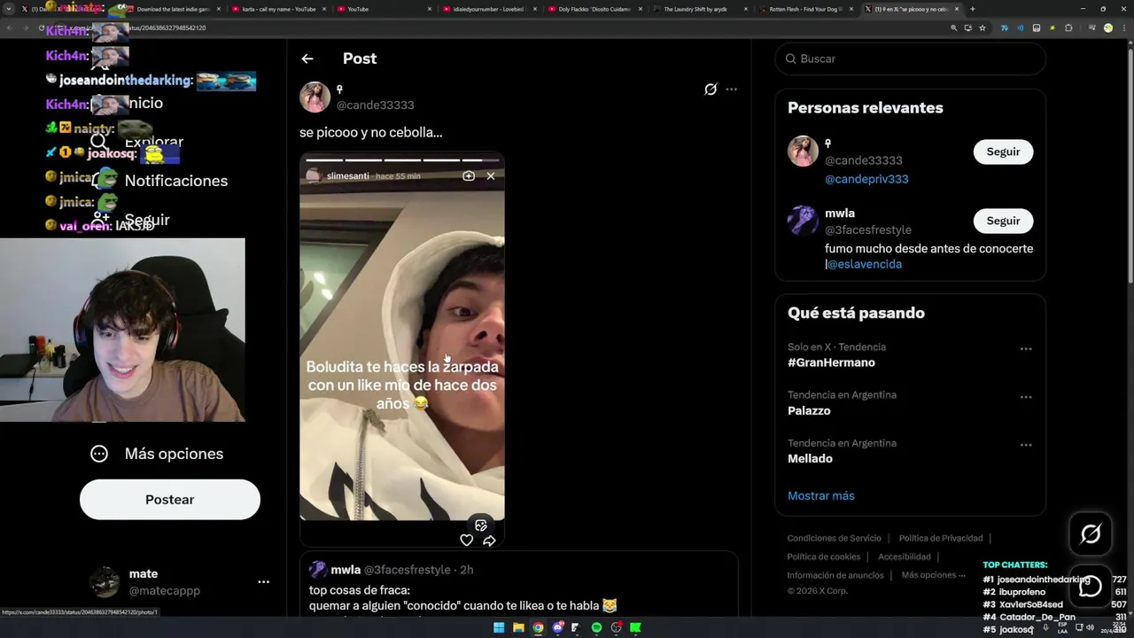Open File Explorer from taskbar
The width and height of the screenshot is (1134, 638).
click(518, 627)
